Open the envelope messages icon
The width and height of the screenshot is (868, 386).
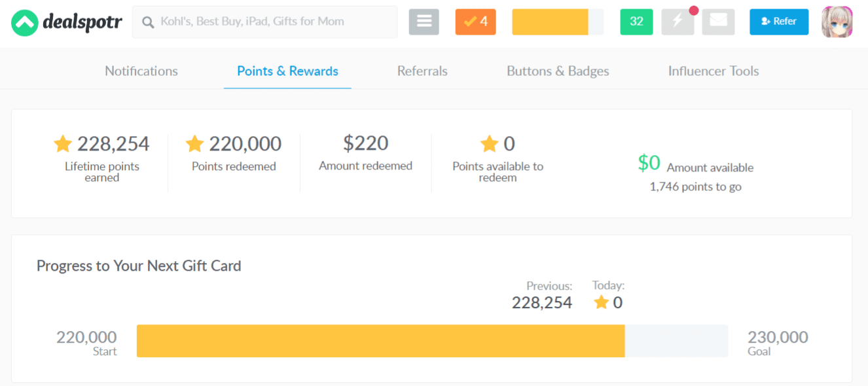click(717, 22)
